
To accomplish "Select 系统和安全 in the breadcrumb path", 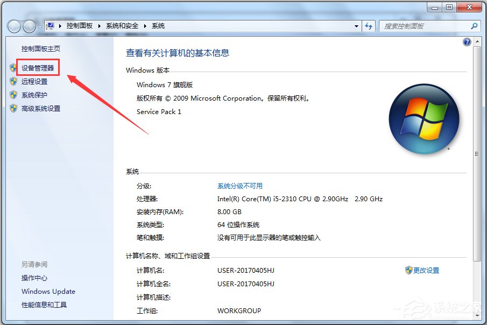I will [122, 26].
